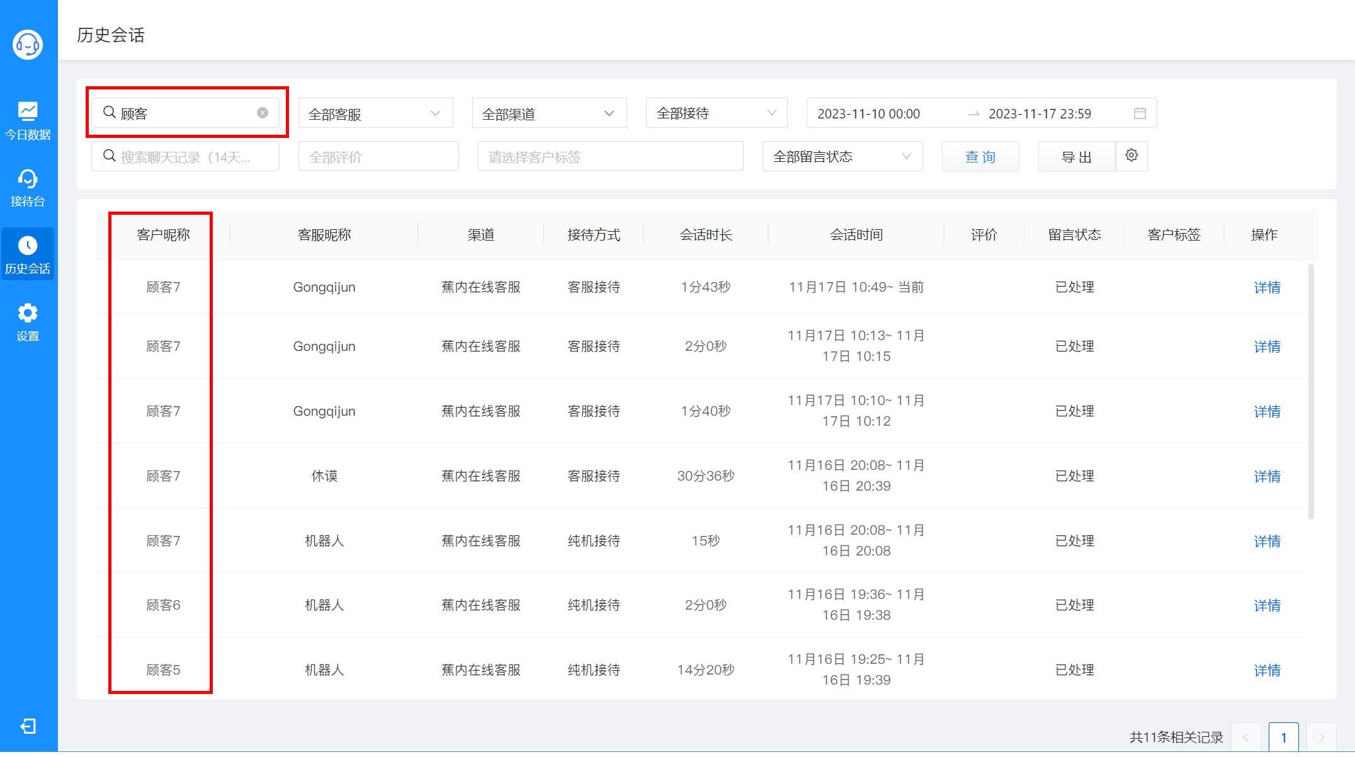Image resolution: width=1355 pixels, height=757 pixels.
Task: Click the 接待方式 column header
Action: pyautogui.click(x=594, y=235)
